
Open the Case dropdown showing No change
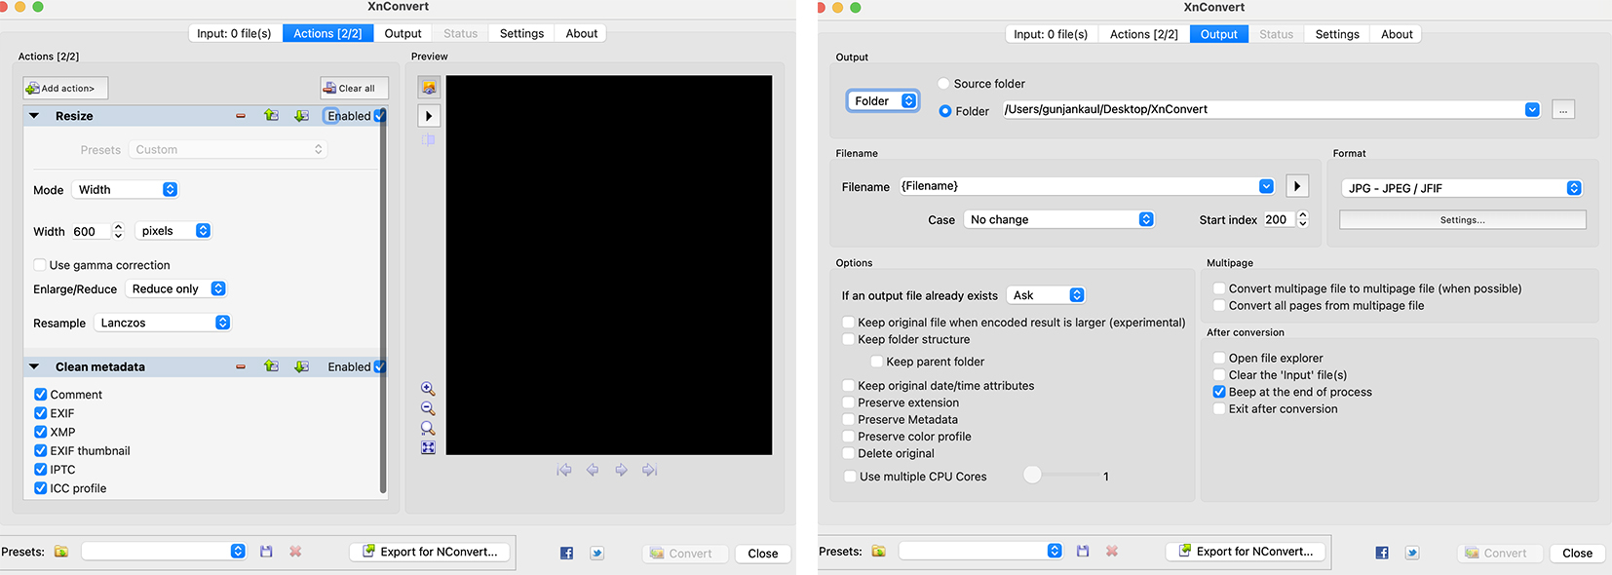[1059, 220]
